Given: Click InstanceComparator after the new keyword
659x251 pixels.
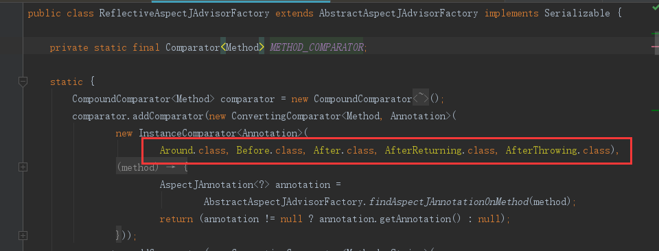Looking at the screenshot, I should tap(185, 134).
